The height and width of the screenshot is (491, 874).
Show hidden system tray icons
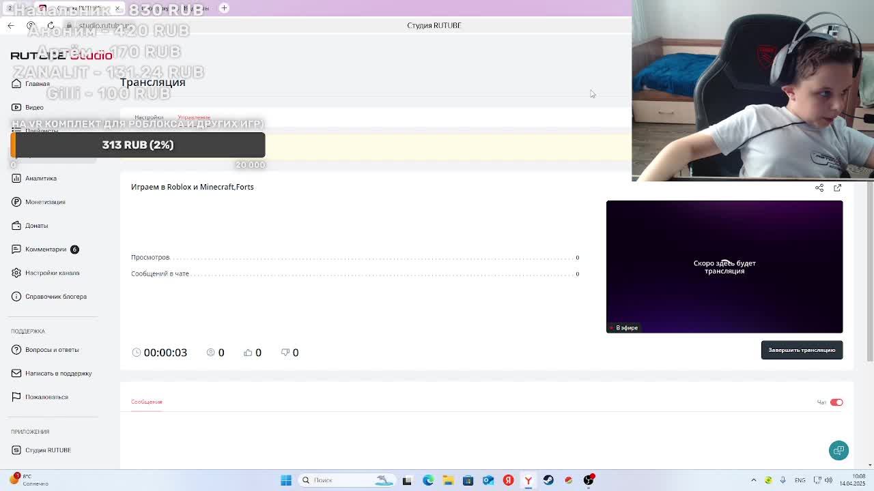click(x=754, y=480)
